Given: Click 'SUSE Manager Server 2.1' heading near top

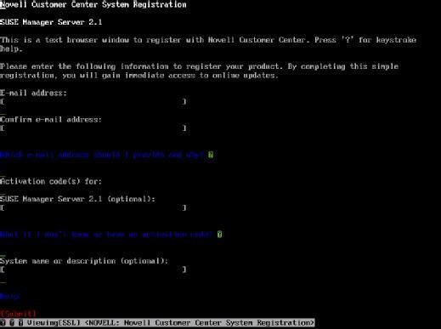Looking at the screenshot, I should coord(51,22).
